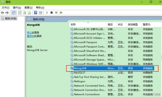Select Microsoft Software Shad... service

(x=112, y=55)
